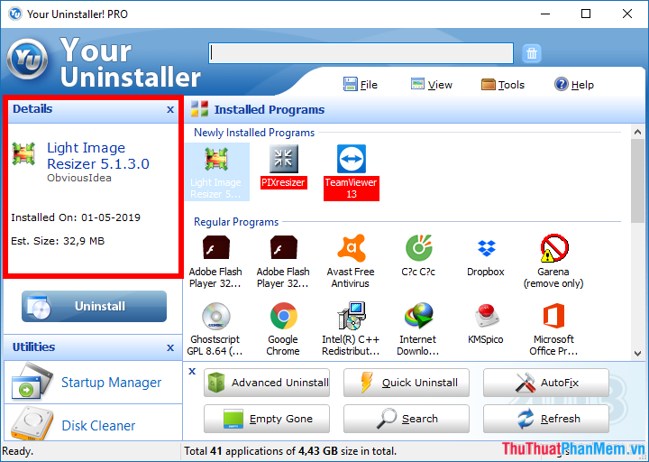Select the C?c C?c browser icon
The image size is (649, 462).
pyautogui.click(x=419, y=248)
